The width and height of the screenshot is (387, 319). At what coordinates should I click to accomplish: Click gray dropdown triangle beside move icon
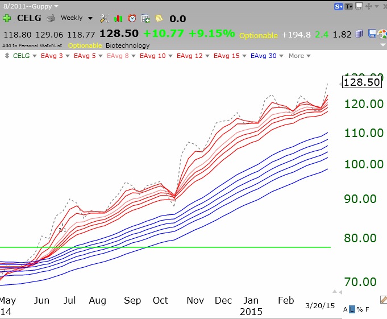(377, 6)
